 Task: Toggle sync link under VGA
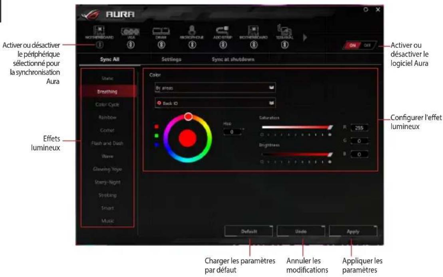click(131, 45)
